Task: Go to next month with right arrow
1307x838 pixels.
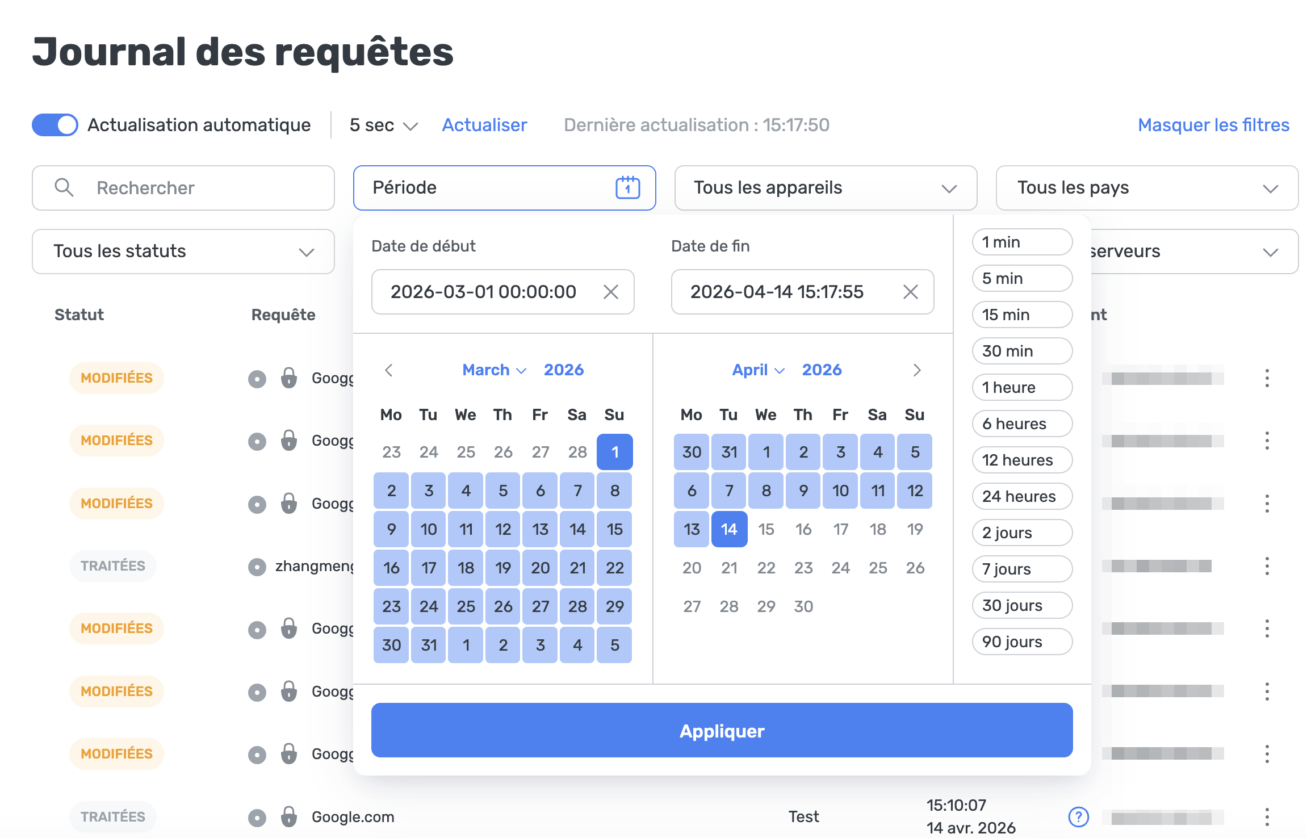Action: (917, 370)
